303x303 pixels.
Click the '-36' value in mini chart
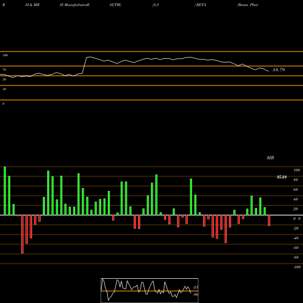(x=195, y=295)
